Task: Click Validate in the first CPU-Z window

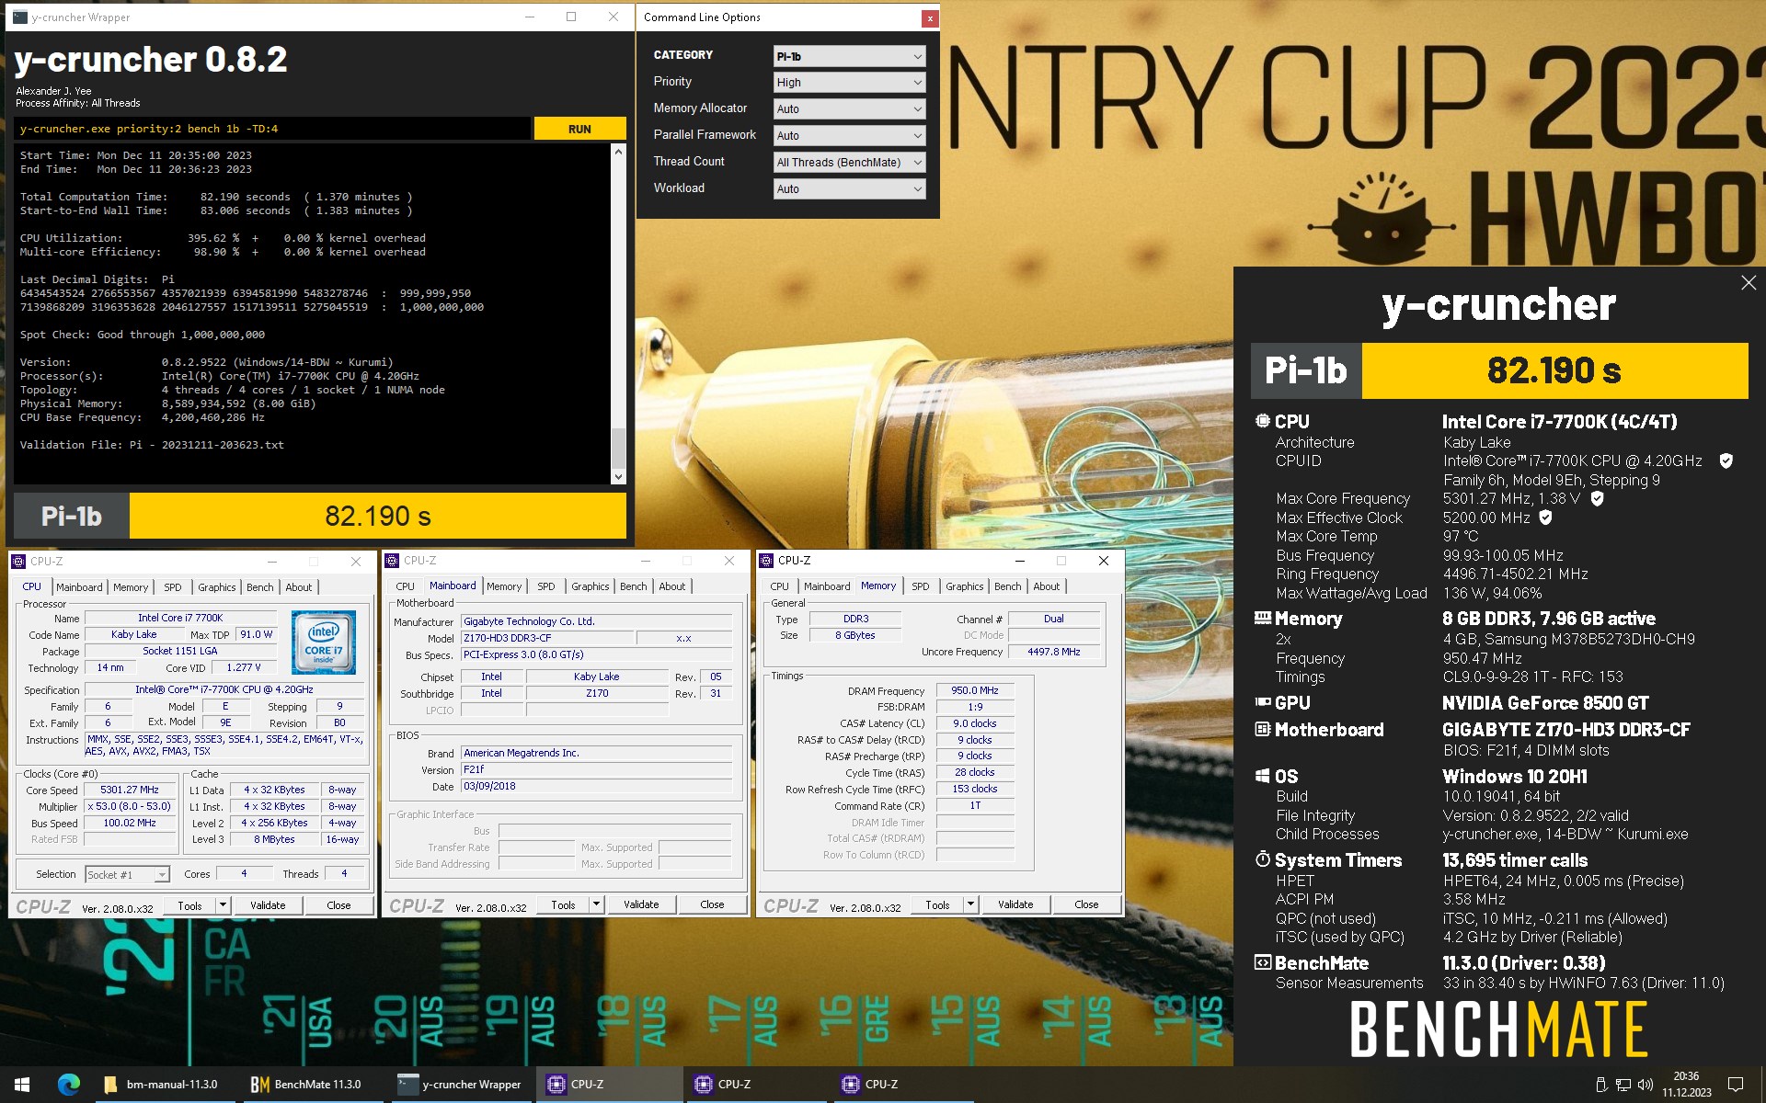Action: (268, 905)
